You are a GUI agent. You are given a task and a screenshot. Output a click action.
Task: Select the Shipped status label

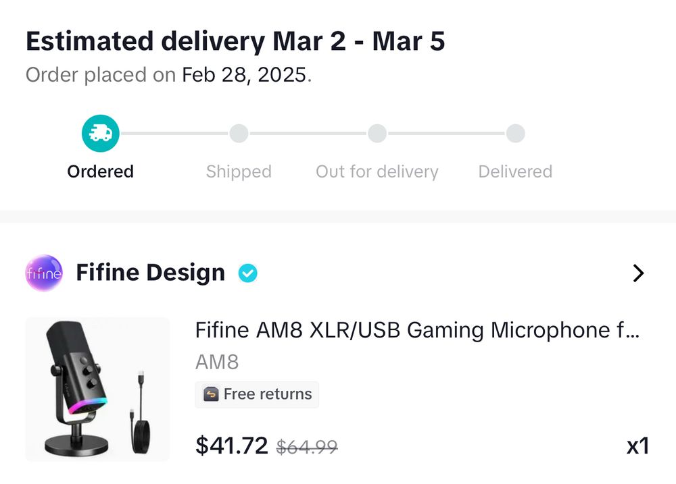tap(239, 171)
